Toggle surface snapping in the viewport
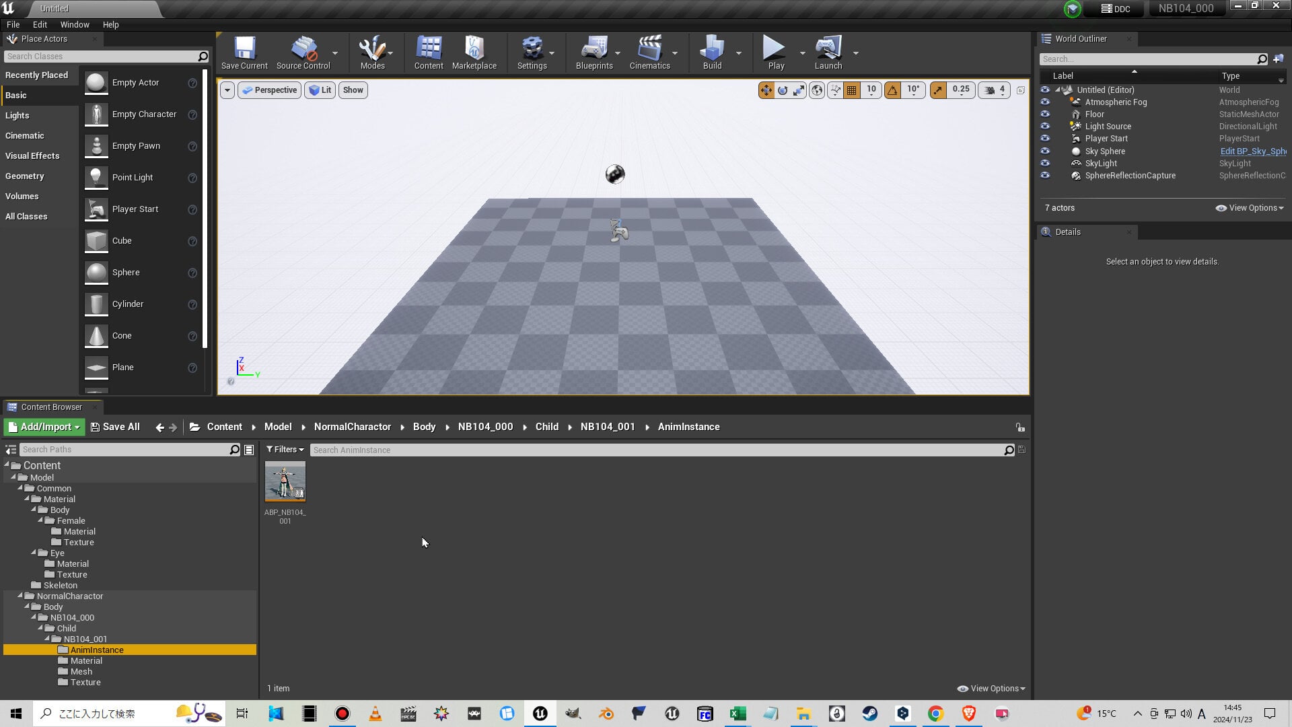Viewport: 1292px width, 727px height. pyautogui.click(x=835, y=90)
